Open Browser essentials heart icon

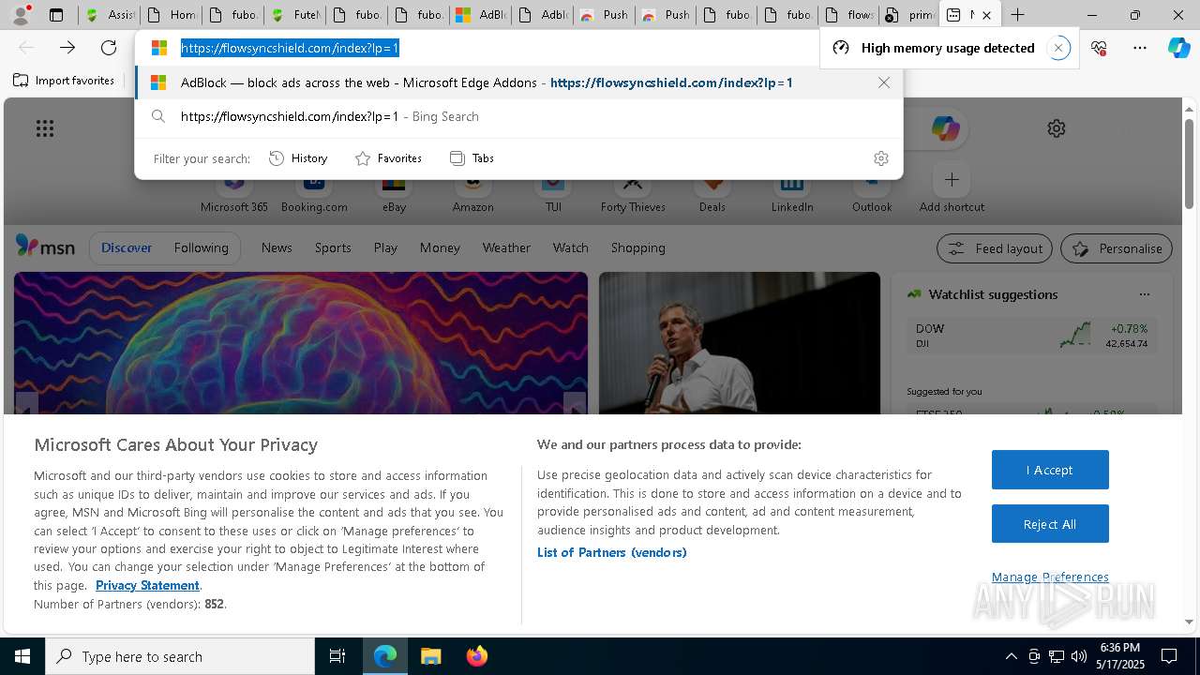pyautogui.click(x=1099, y=48)
